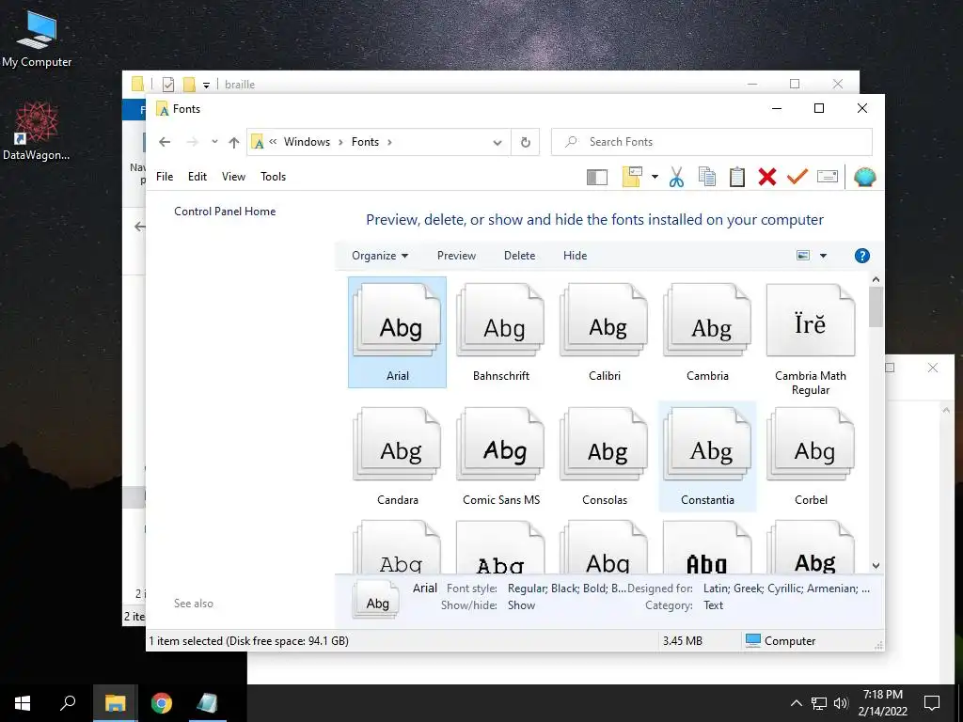The width and height of the screenshot is (963, 722).
Task: Open the Windows Start menu
Action: pyautogui.click(x=23, y=703)
